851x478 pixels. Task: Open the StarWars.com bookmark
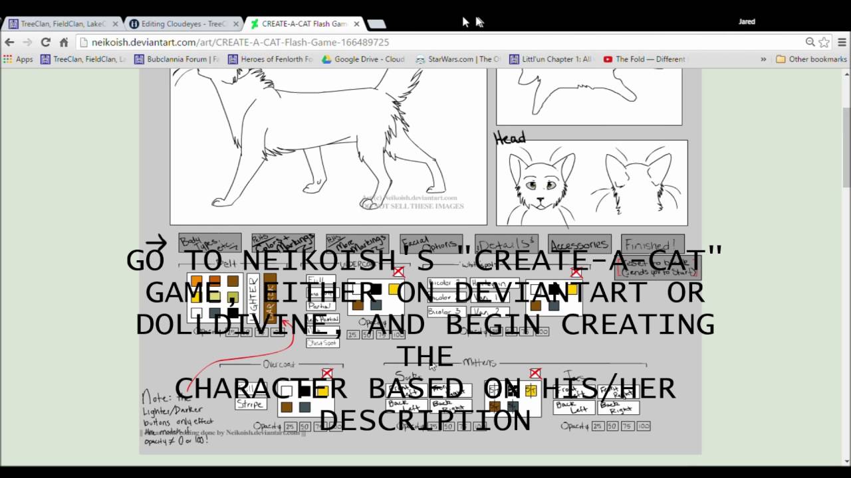pyautogui.click(x=458, y=59)
